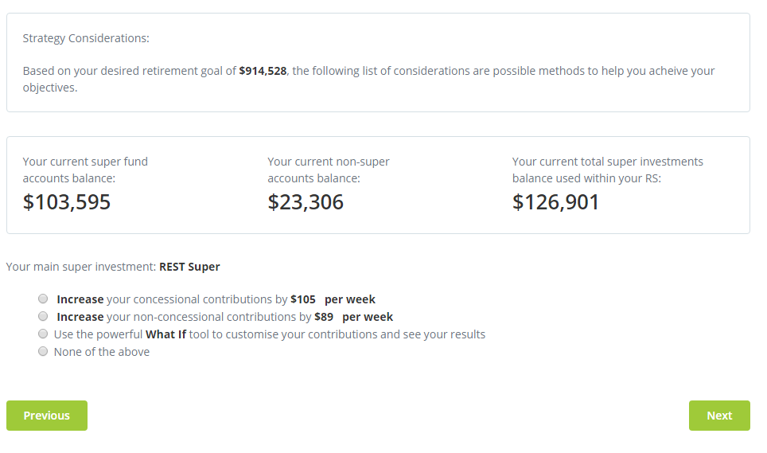Click the $23,306 non-super balance figure

(306, 202)
